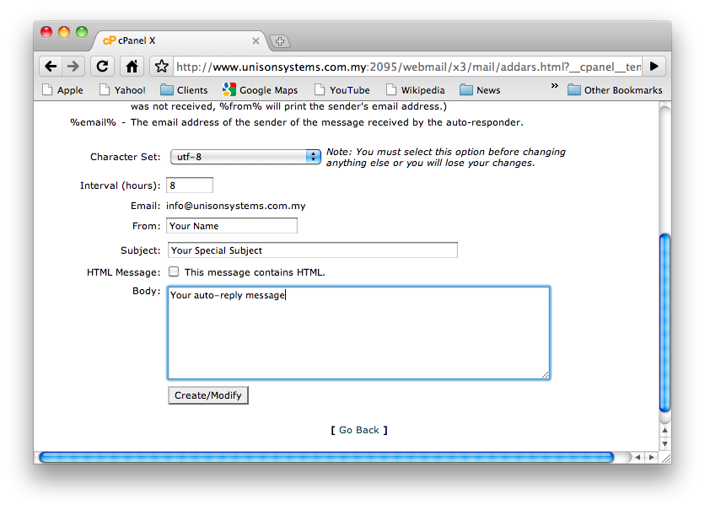Screen dimensions: 705x510
Task: Open the Clients bookmarks folder
Action: point(184,89)
